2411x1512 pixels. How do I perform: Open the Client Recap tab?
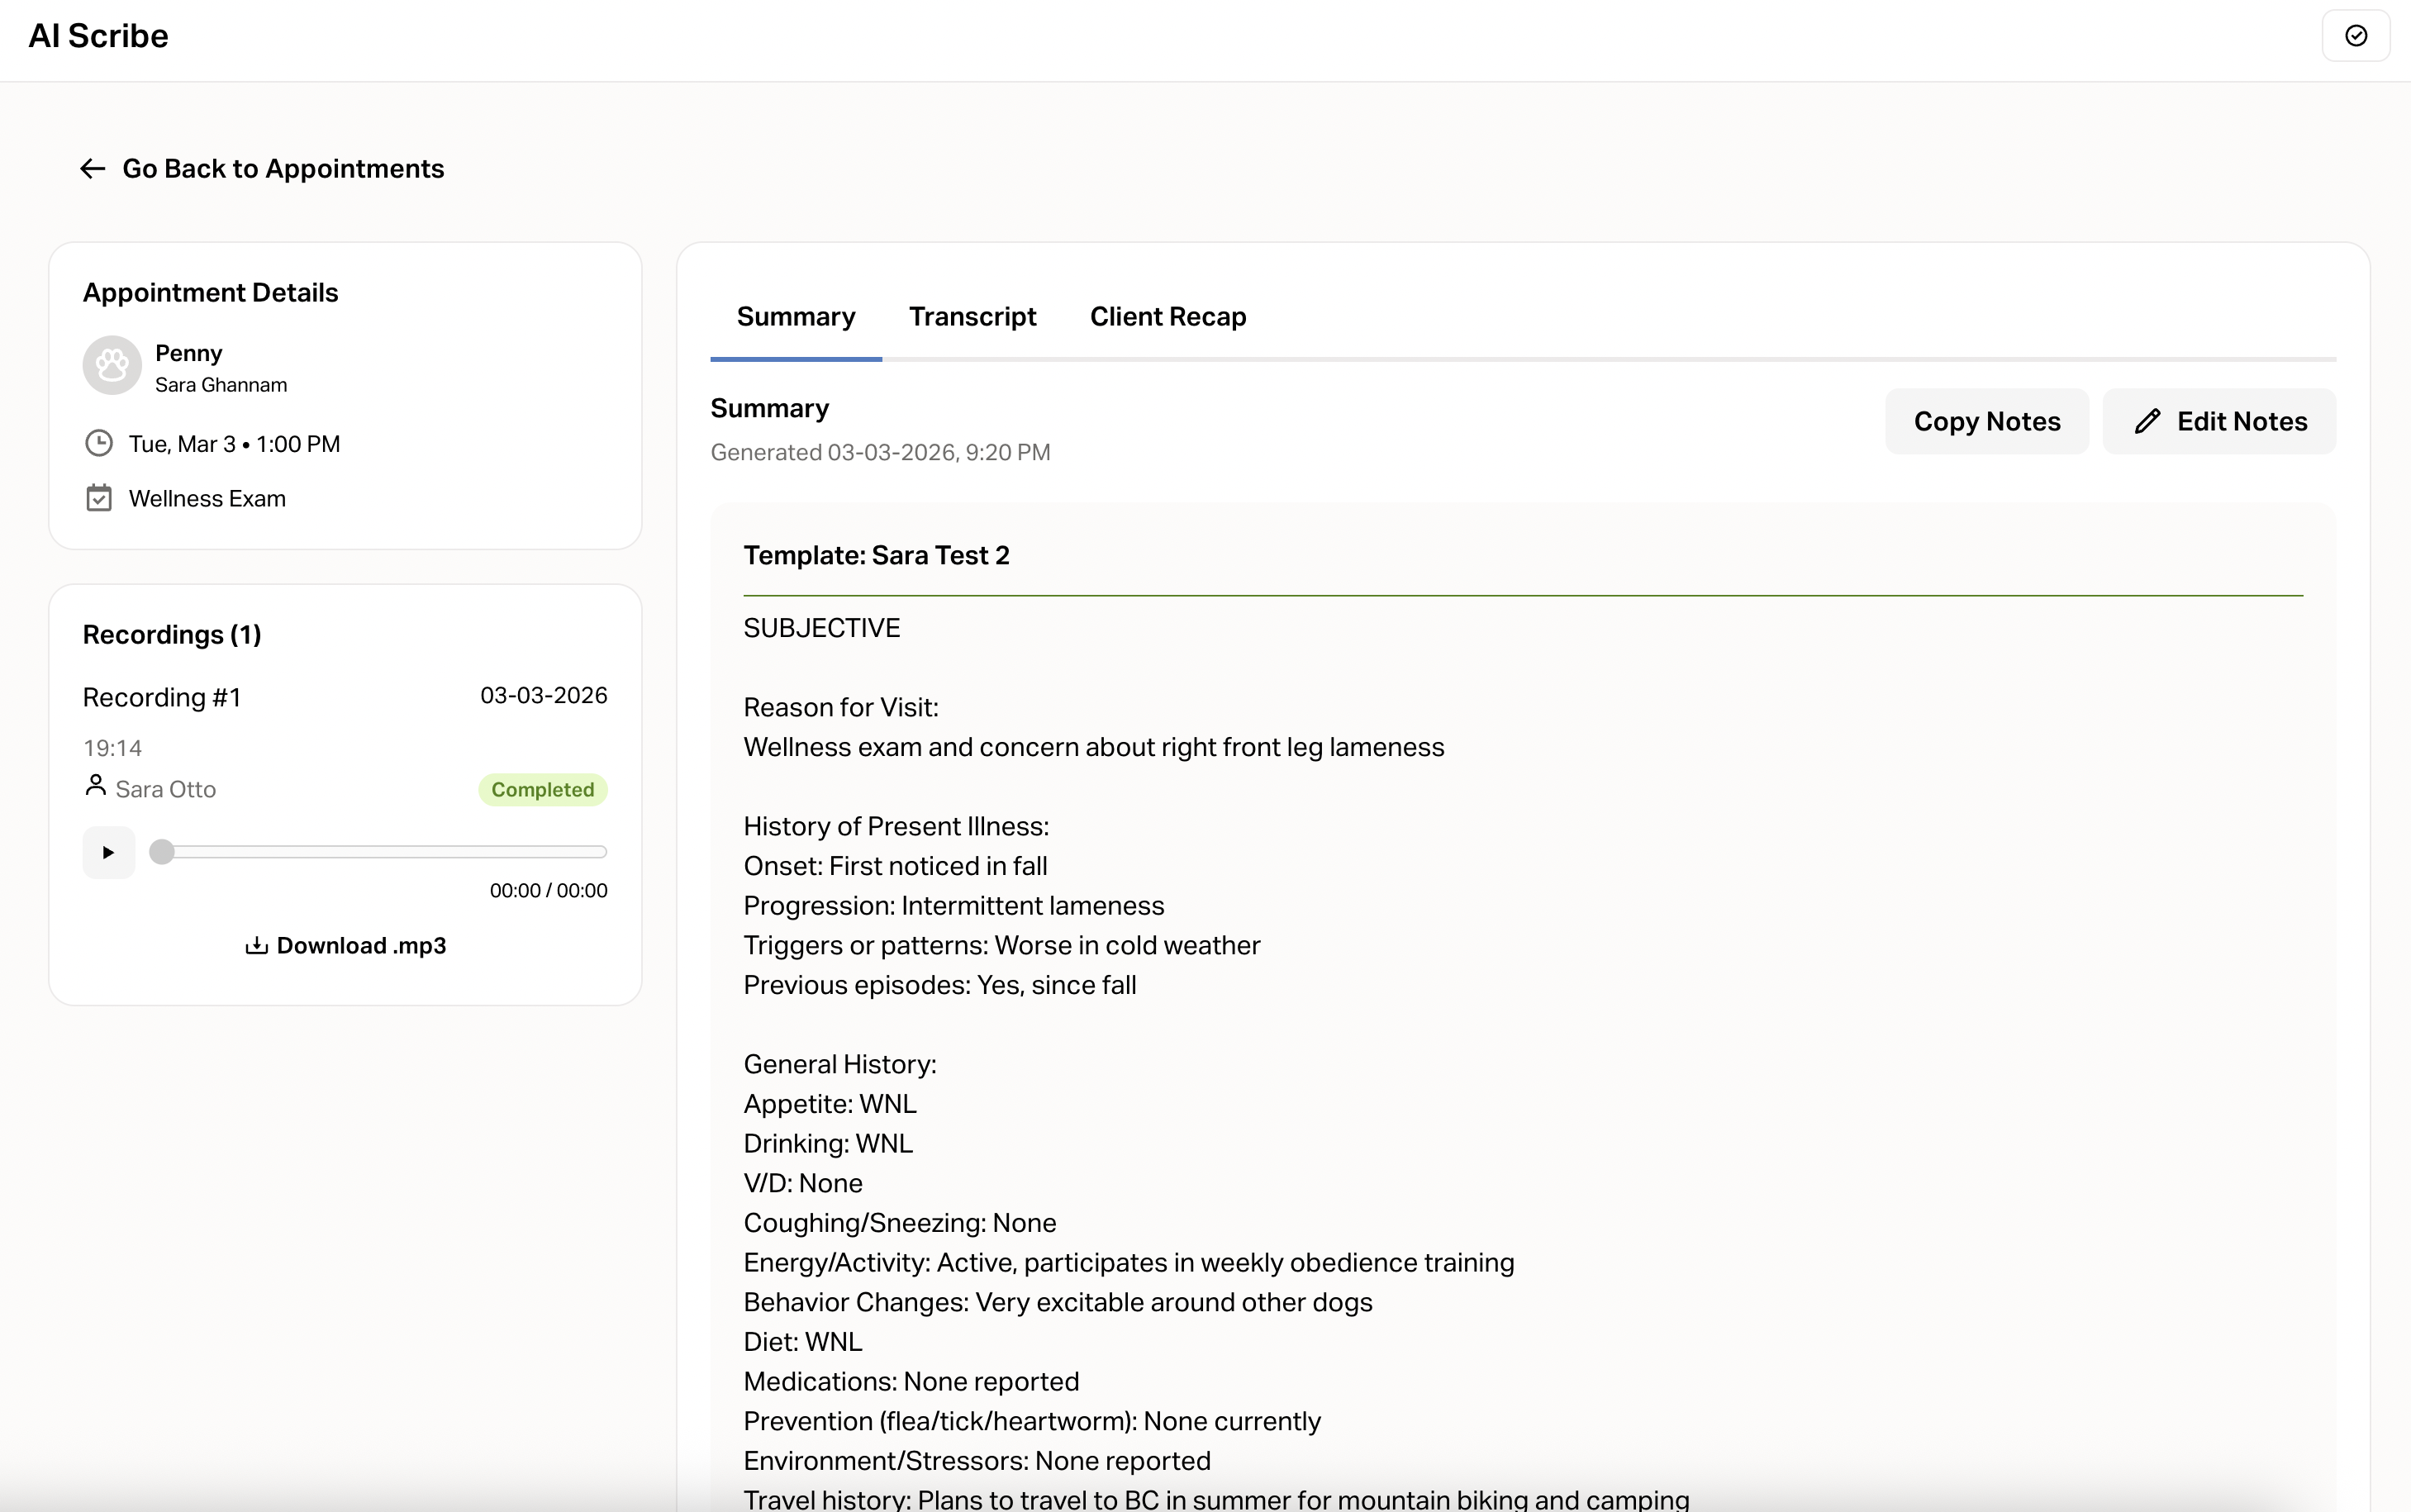pyautogui.click(x=1167, y=317)
